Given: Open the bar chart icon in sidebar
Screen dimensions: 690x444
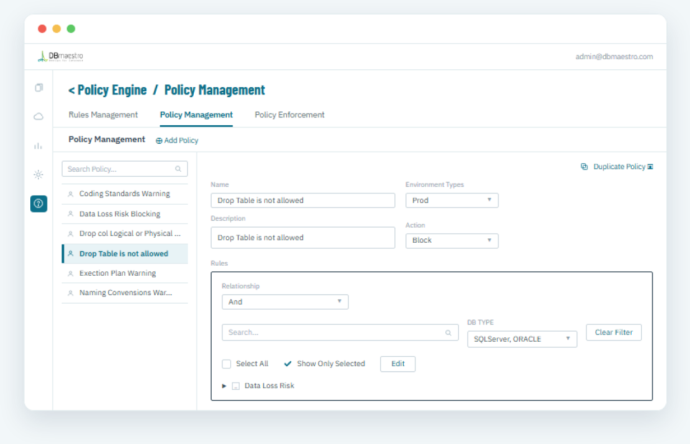Looking at the screenshot, I should click(x=38, y=146).
